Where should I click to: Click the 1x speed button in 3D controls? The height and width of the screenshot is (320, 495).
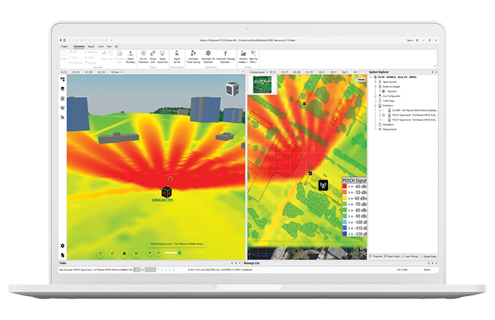(158, 253)
